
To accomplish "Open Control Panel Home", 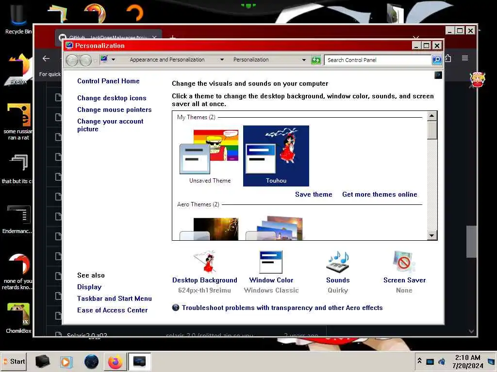I will [108, 81].
